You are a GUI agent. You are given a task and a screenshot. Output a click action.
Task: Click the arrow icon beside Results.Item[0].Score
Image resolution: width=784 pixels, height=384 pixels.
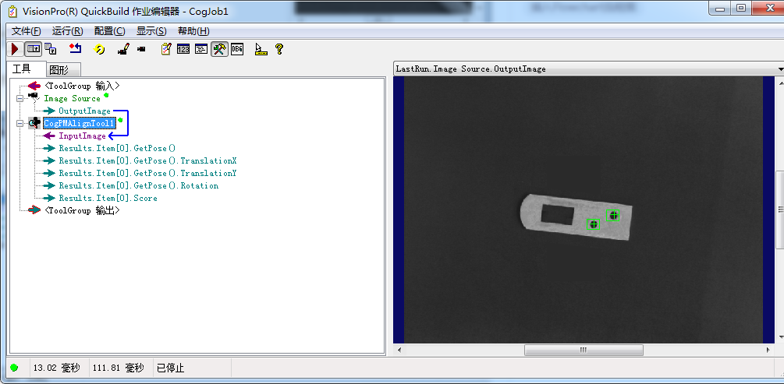coord(49,199)
